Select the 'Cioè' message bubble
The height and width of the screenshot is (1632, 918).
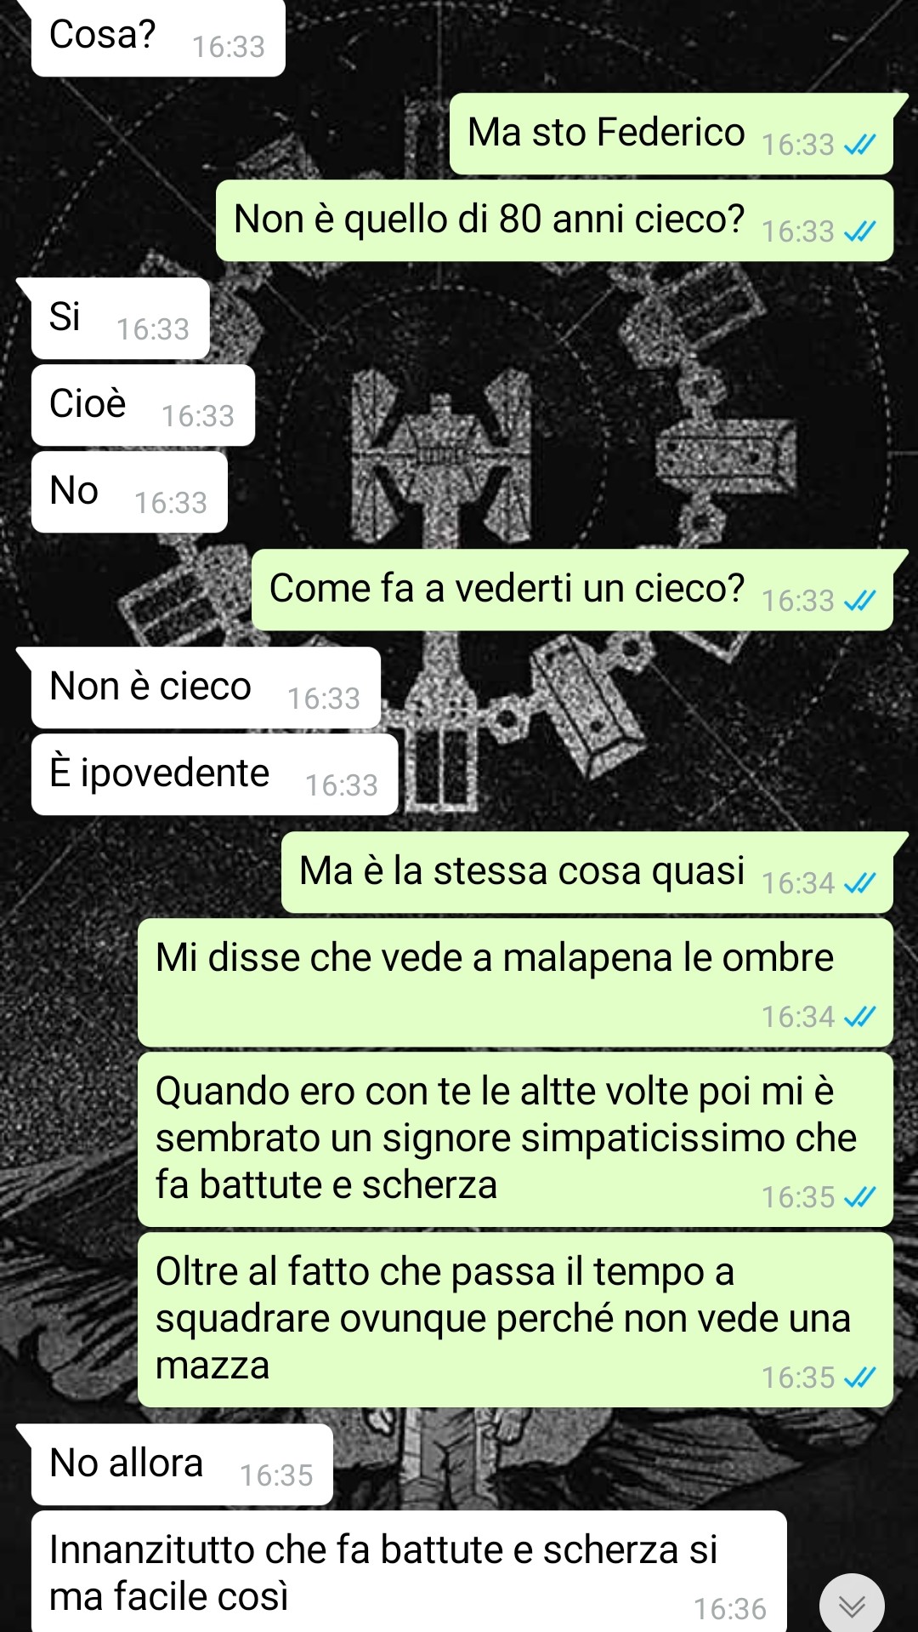143,405
